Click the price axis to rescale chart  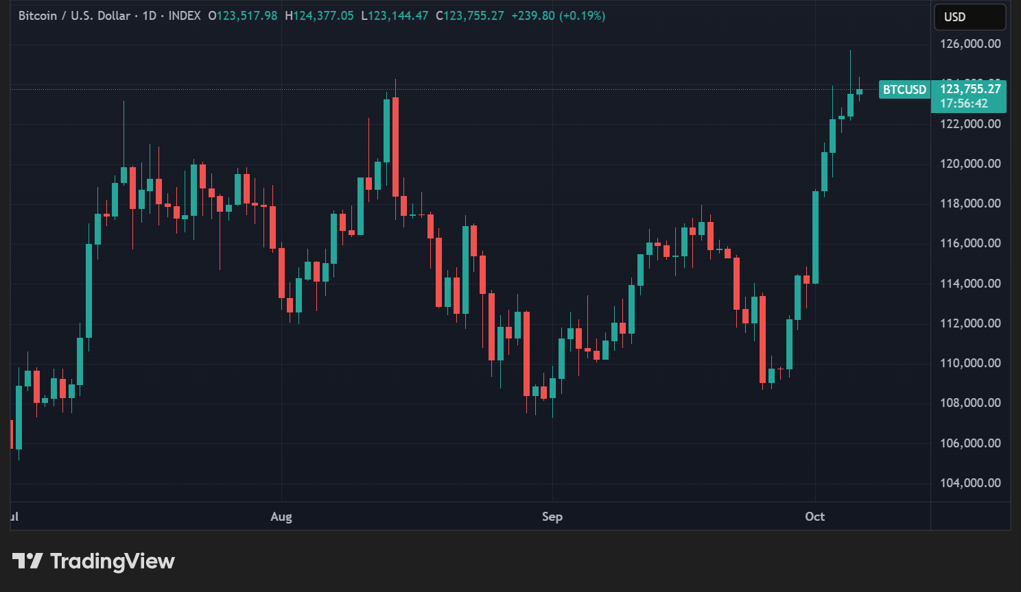(x=969, y=308)
